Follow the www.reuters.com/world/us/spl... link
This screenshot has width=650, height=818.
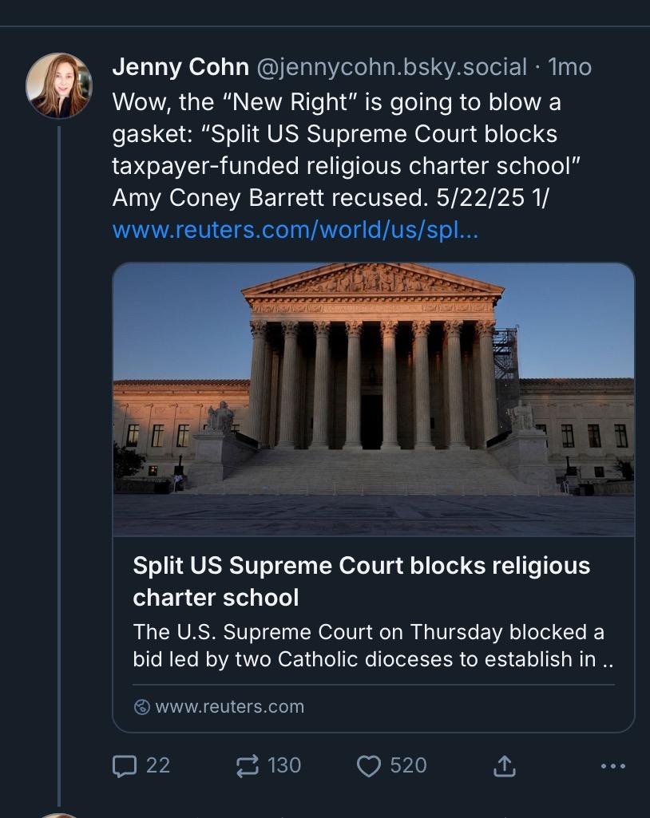tap(295, 230)
